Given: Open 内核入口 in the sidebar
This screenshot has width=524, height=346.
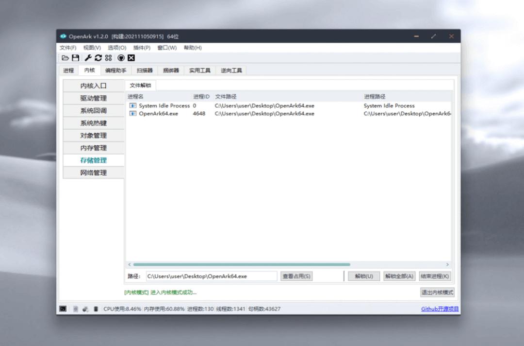Looking at the screenshot, I should pos(93,86).
